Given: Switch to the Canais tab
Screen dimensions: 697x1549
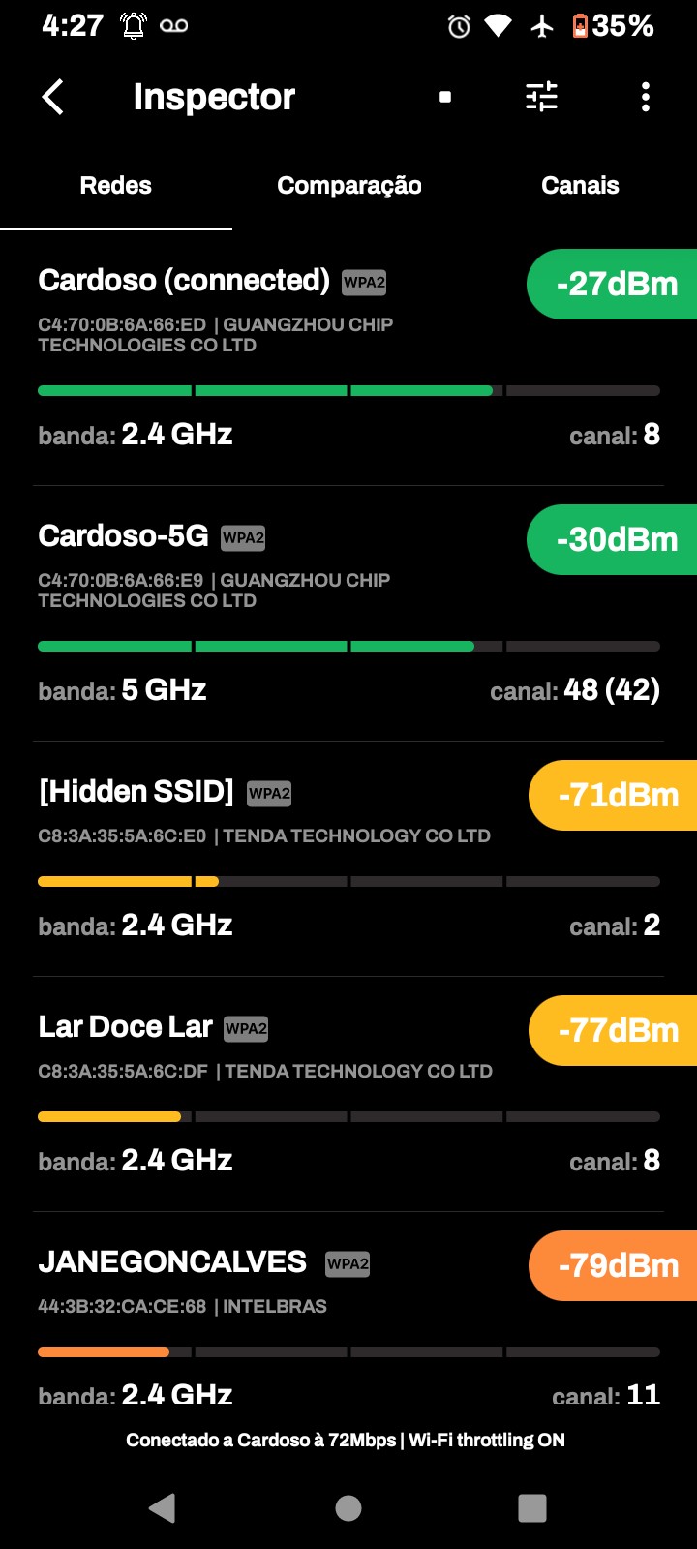Looking at the screenshot, I should click(x=580, y=186).
